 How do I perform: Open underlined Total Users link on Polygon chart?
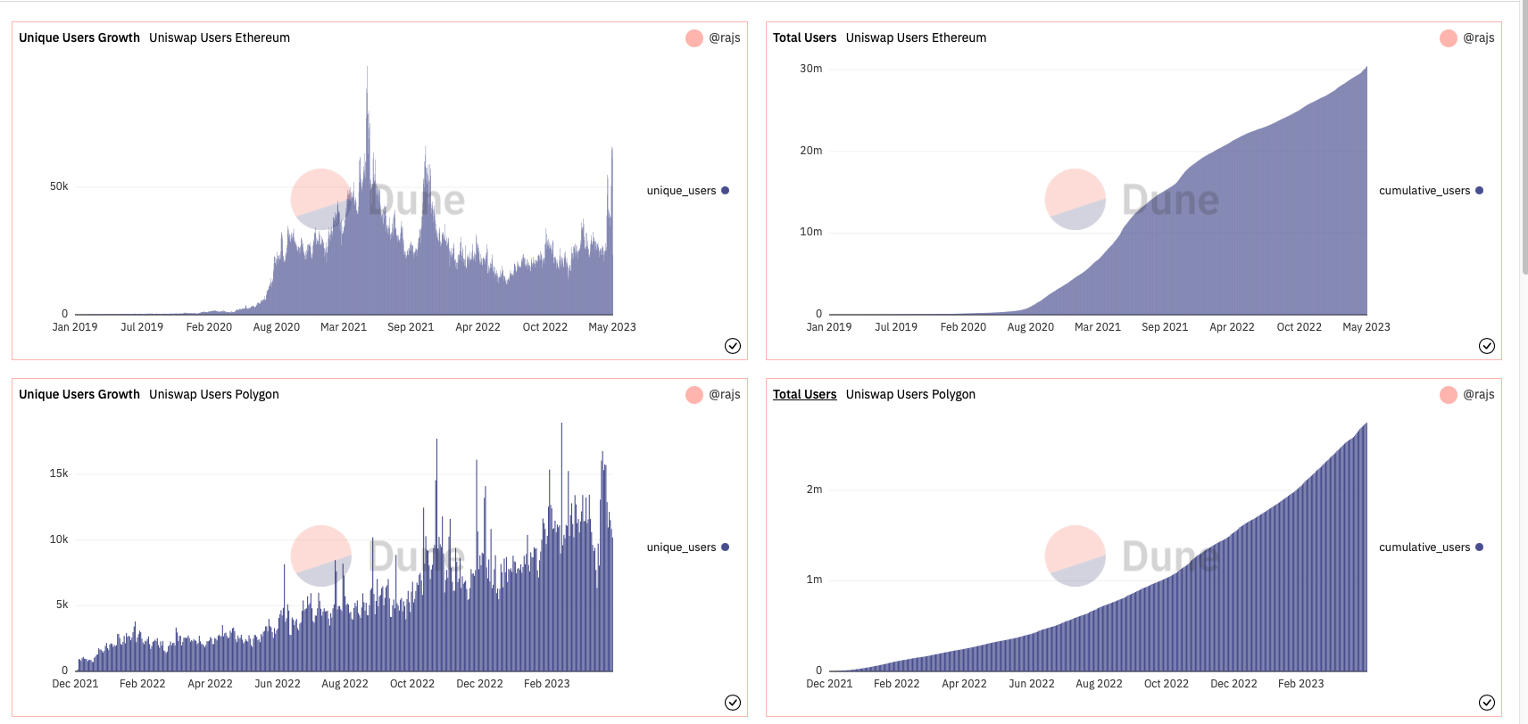[804, 394]
